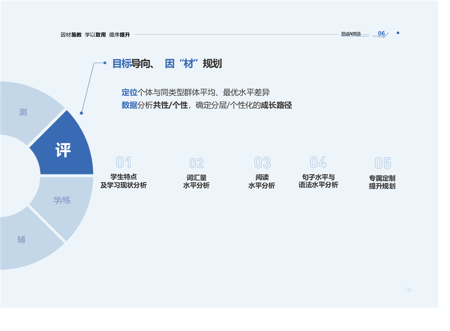Click the outlined 05 step number
This screenshot has width=450, height=331.
pyautogui.click(x=382, y=163)
